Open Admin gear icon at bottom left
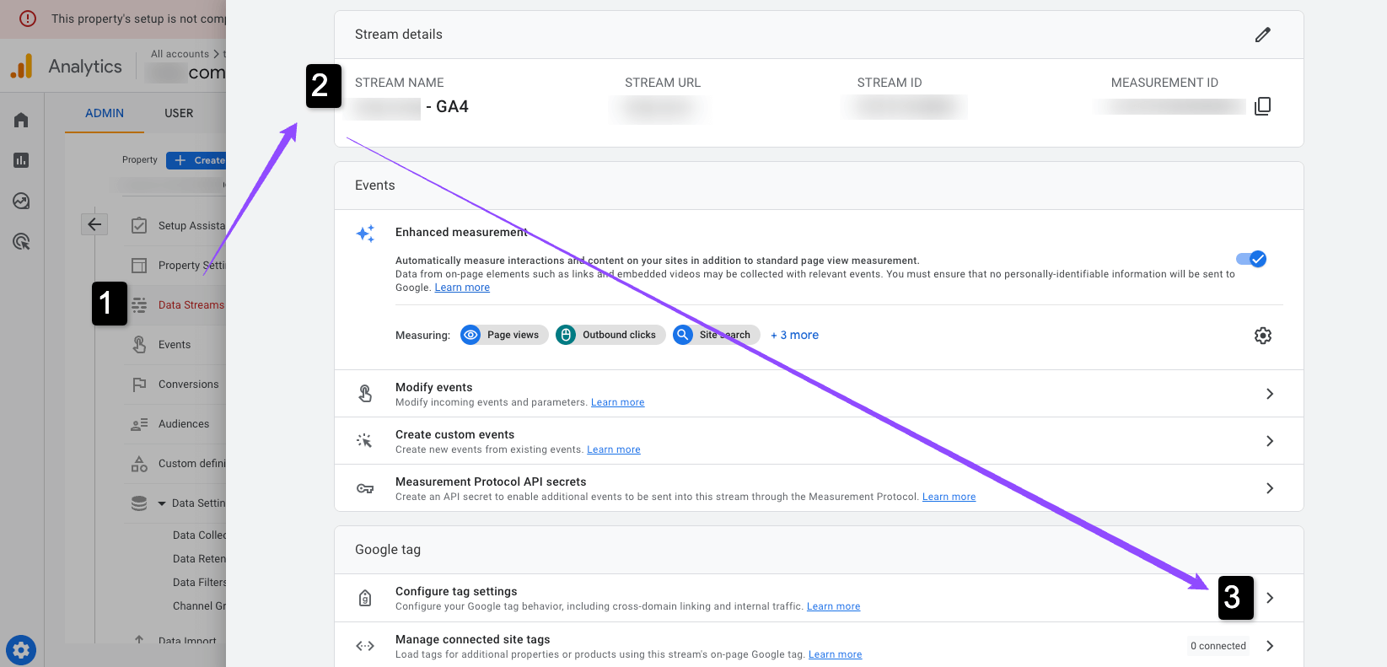This screenshot has width=1387, height=667. [21, 650]
